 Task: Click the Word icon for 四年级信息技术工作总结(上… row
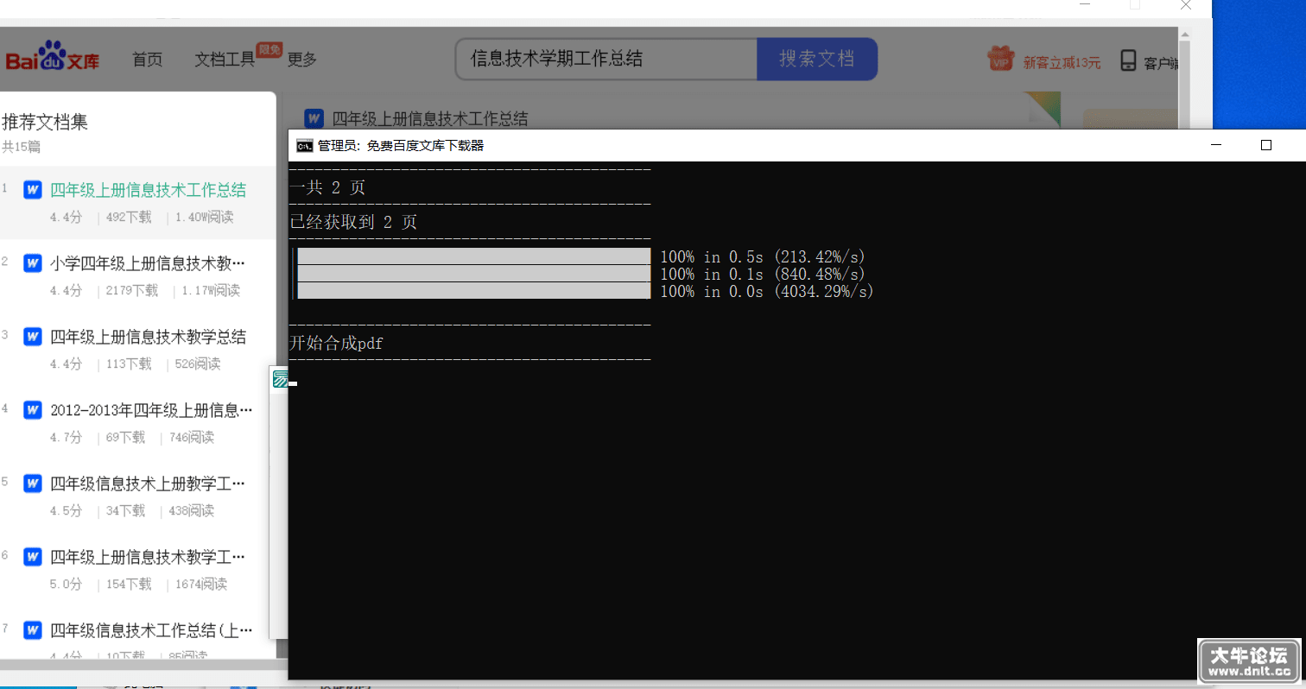(33, 629)
